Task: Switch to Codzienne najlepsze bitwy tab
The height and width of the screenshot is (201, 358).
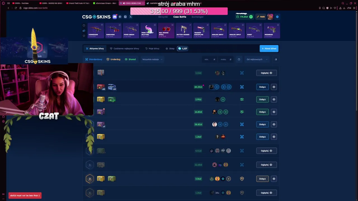Action: tap(124, 49)
